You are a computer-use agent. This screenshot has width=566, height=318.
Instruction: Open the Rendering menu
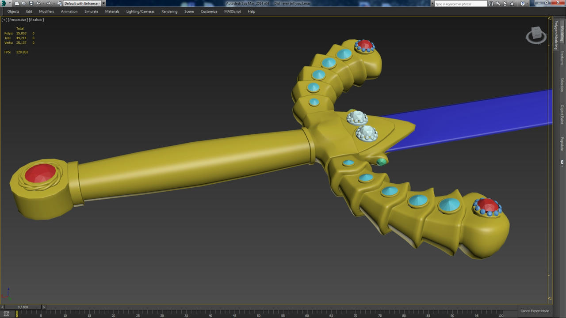point(169,11)
